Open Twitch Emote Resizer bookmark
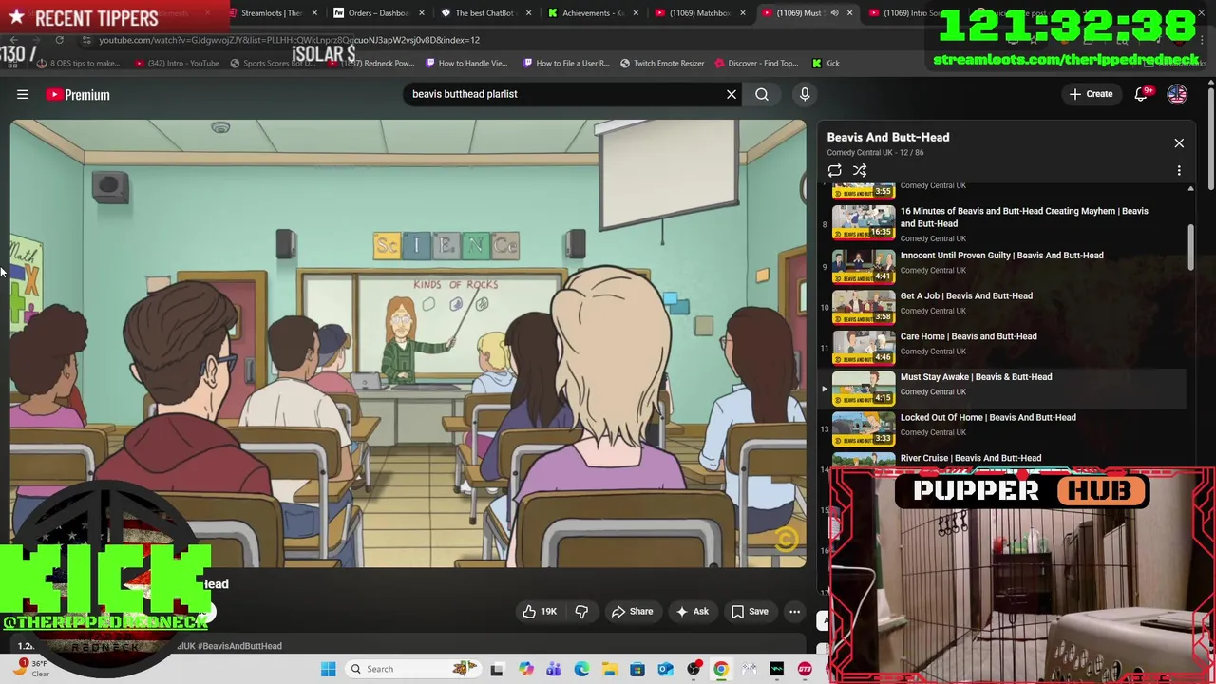 (x=662, y=64)
